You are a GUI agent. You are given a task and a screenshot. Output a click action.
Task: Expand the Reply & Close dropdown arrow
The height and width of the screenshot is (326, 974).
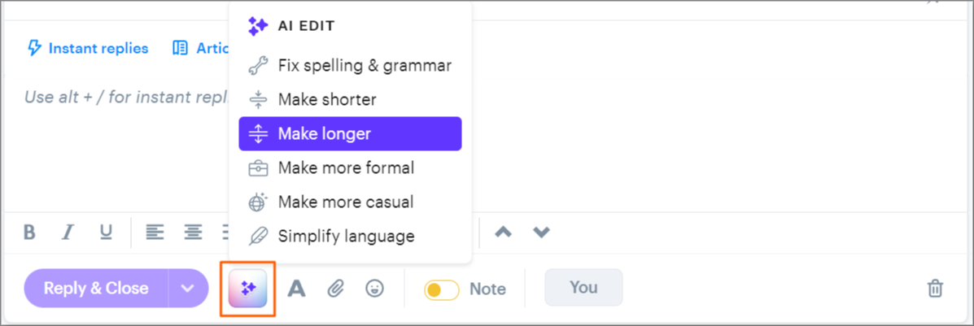[188, 289]
